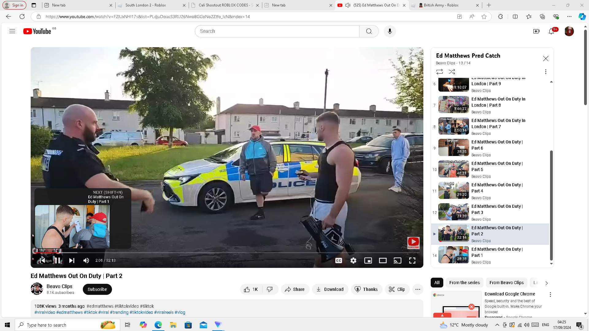Screen dimensions: 589x331
Task: Toggle closed captions on the video
Action: click(x=339, y=261)
